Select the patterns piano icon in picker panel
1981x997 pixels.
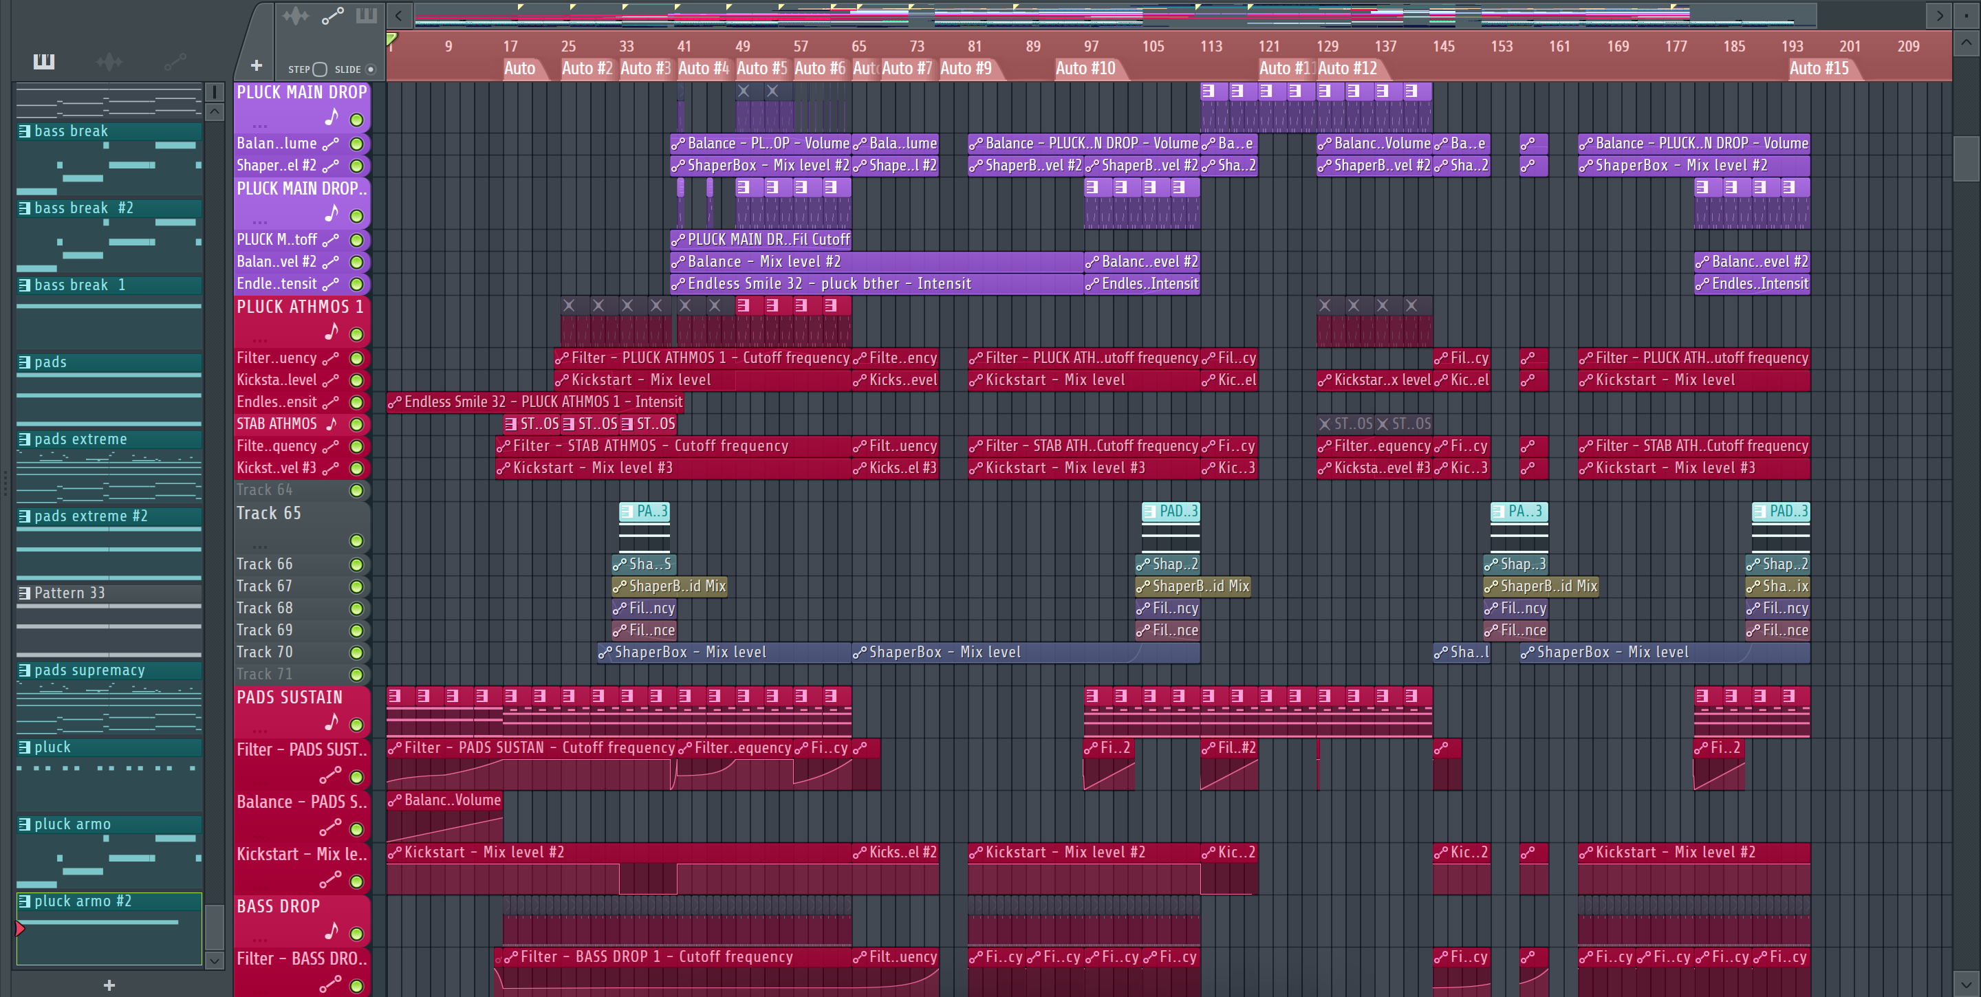point(44,61)
